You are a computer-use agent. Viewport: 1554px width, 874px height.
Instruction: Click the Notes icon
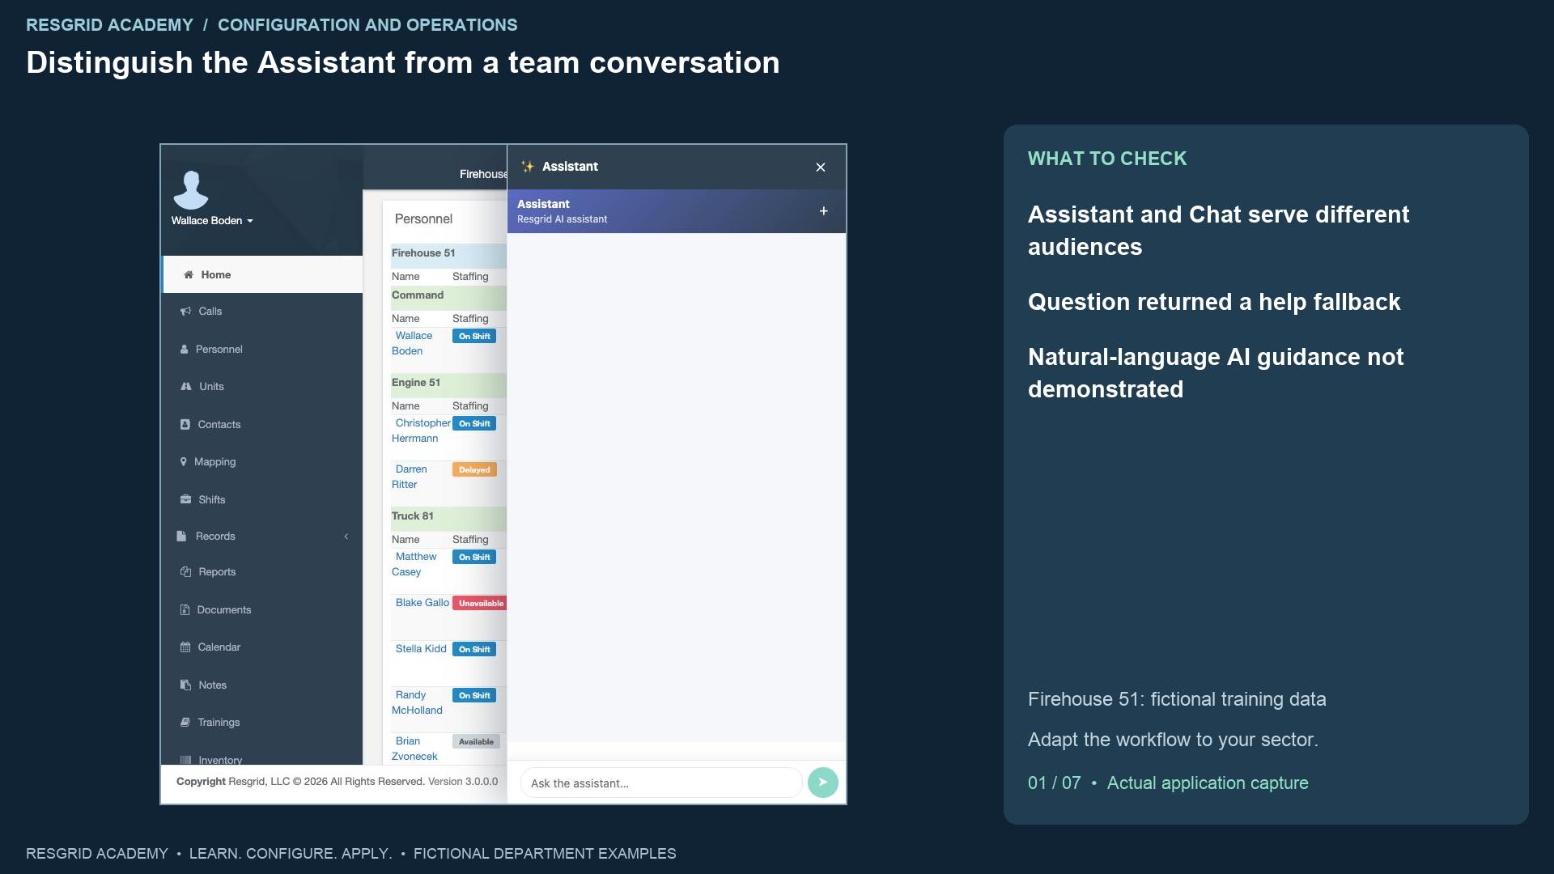(185, 685)
